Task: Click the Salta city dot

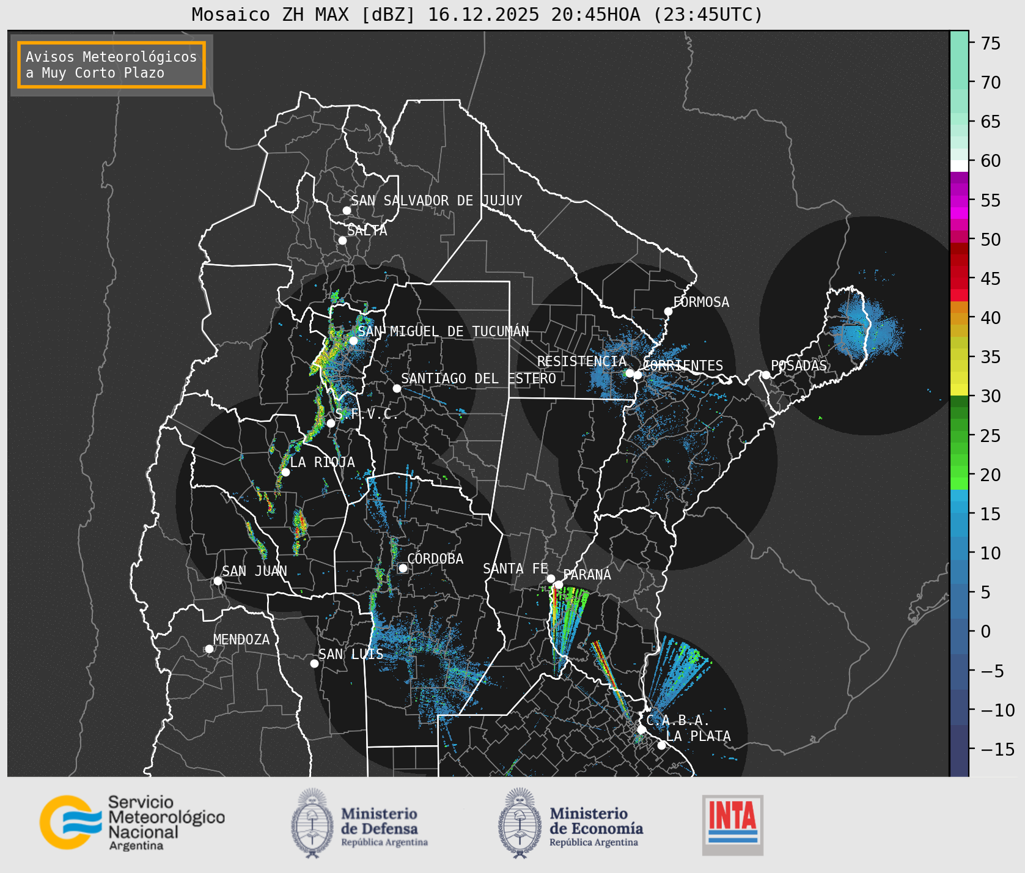Action: point(343,240)
